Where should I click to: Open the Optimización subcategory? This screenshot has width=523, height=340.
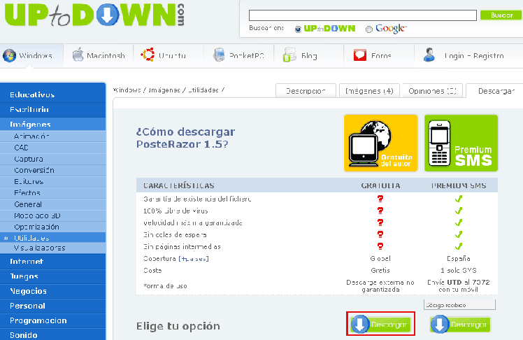click(52, 227)
